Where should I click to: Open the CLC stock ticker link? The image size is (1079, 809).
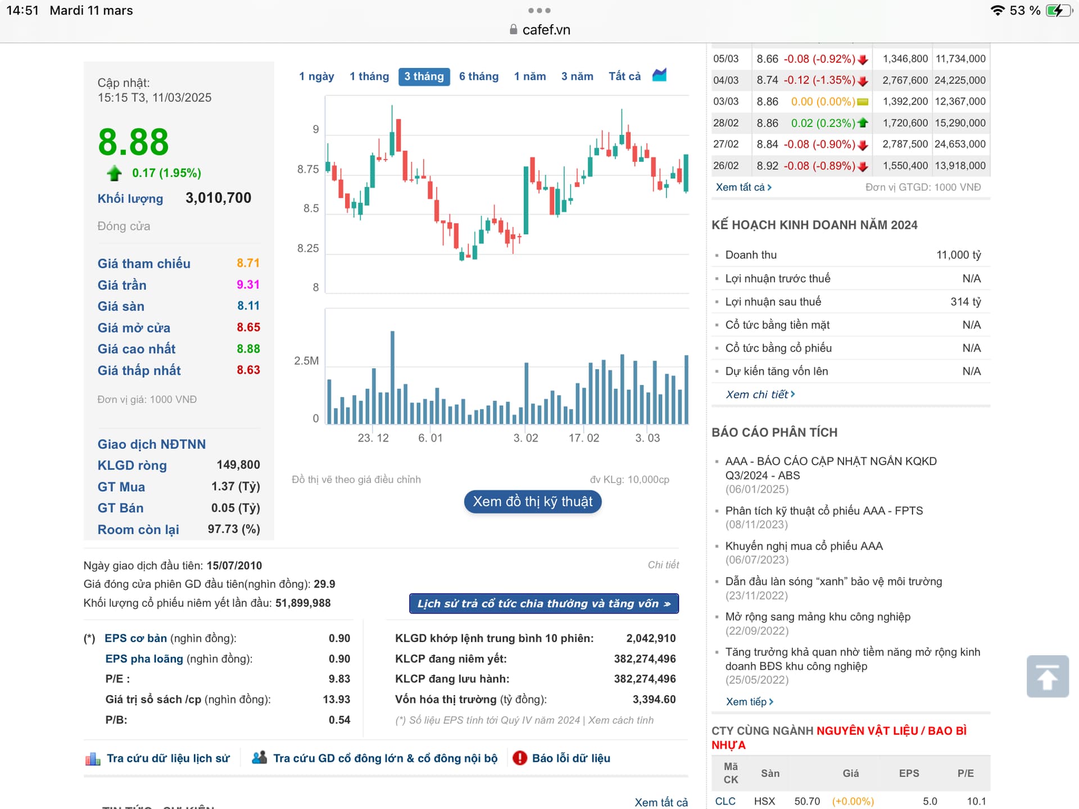coord(725,801)
